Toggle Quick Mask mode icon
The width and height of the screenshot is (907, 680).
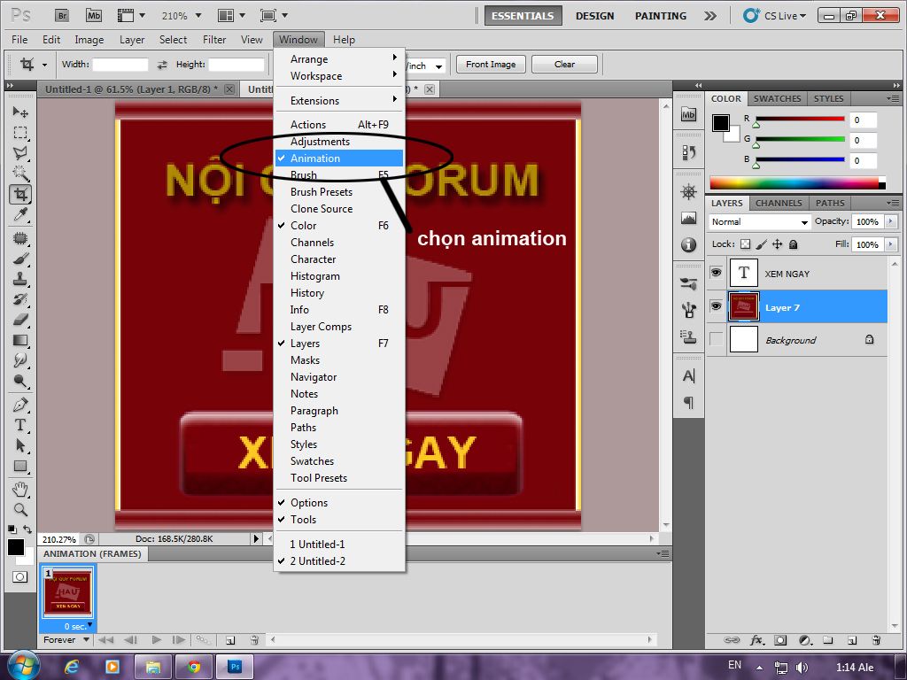[19, 576]
